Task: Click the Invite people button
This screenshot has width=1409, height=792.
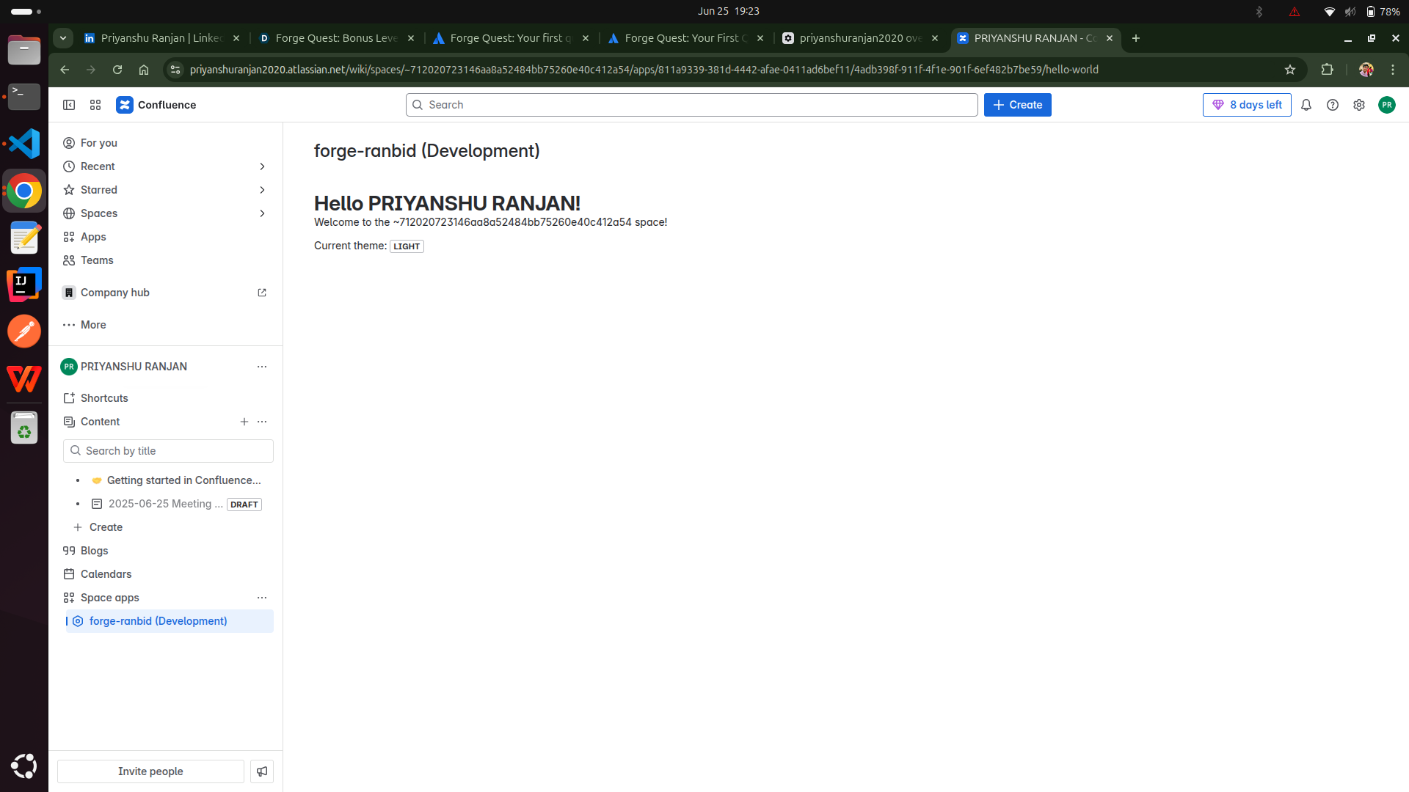Action: click(x=150, y=771)
